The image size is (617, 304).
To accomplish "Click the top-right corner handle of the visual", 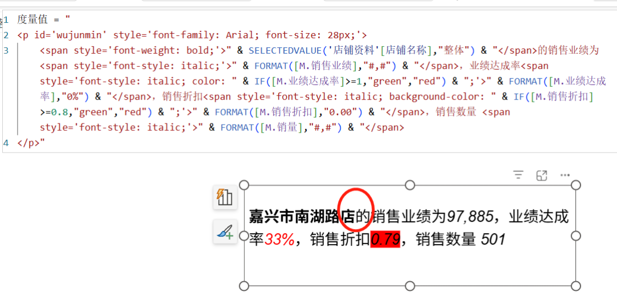I will 576,185.
